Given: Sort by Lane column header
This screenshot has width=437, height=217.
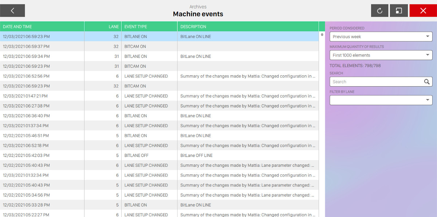Looking at the screenshot, I should [x=103, y=27].
